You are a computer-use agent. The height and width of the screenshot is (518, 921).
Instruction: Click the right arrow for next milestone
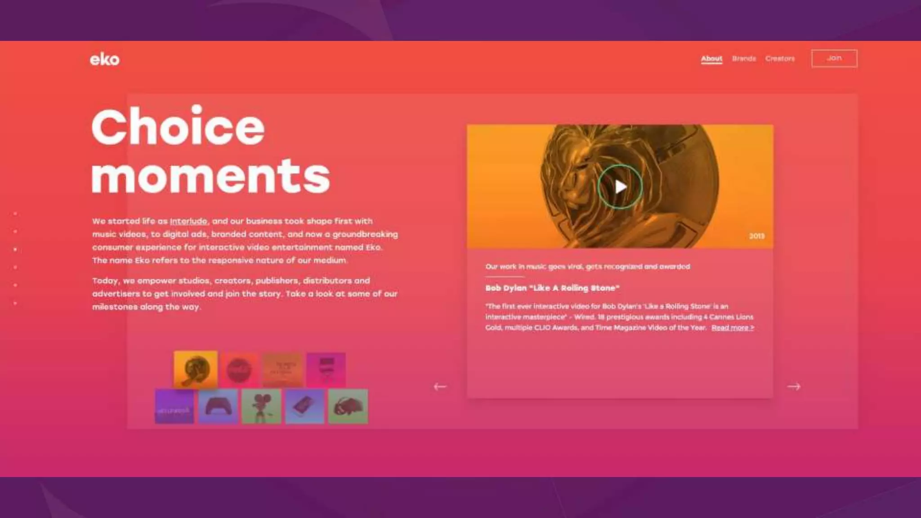pyautogui.click(x=794, y=387)
